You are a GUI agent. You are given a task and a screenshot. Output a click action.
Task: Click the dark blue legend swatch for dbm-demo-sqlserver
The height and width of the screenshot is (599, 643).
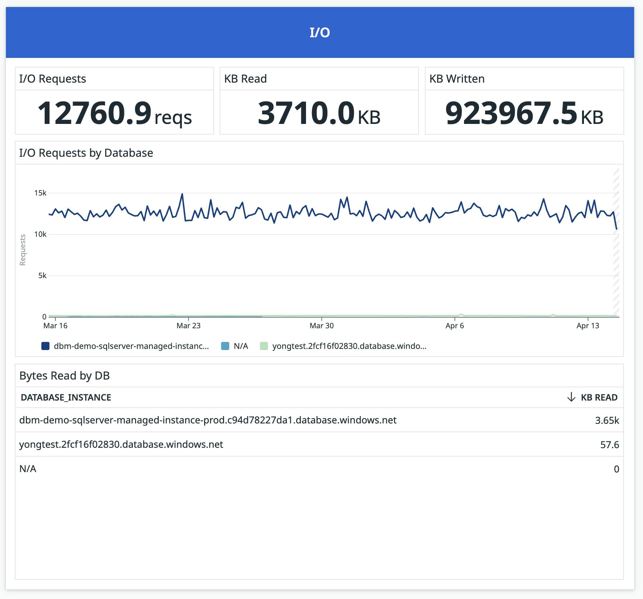tap(45, 346)
